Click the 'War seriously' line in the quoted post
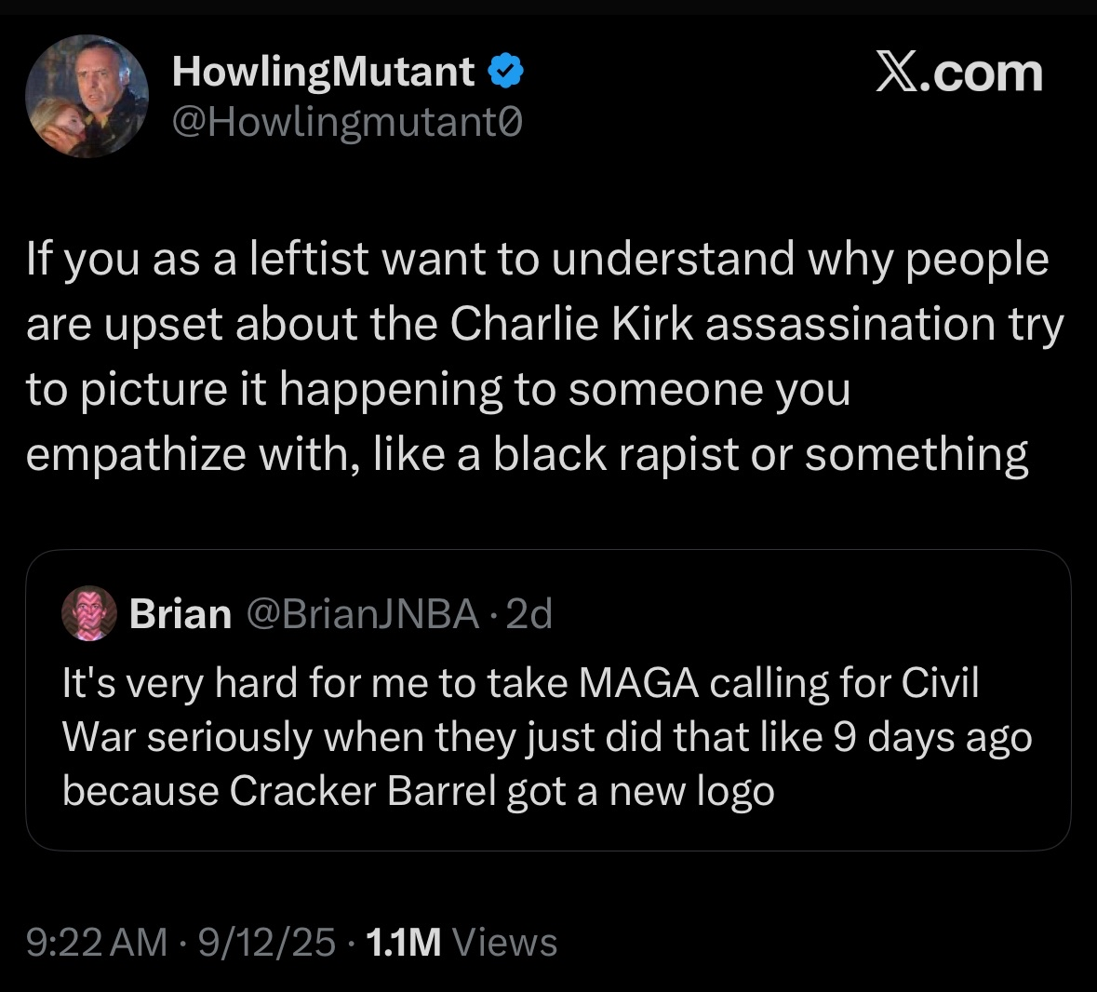The width and height of the screenshot is (1097, 992). [x=547, y=738]
